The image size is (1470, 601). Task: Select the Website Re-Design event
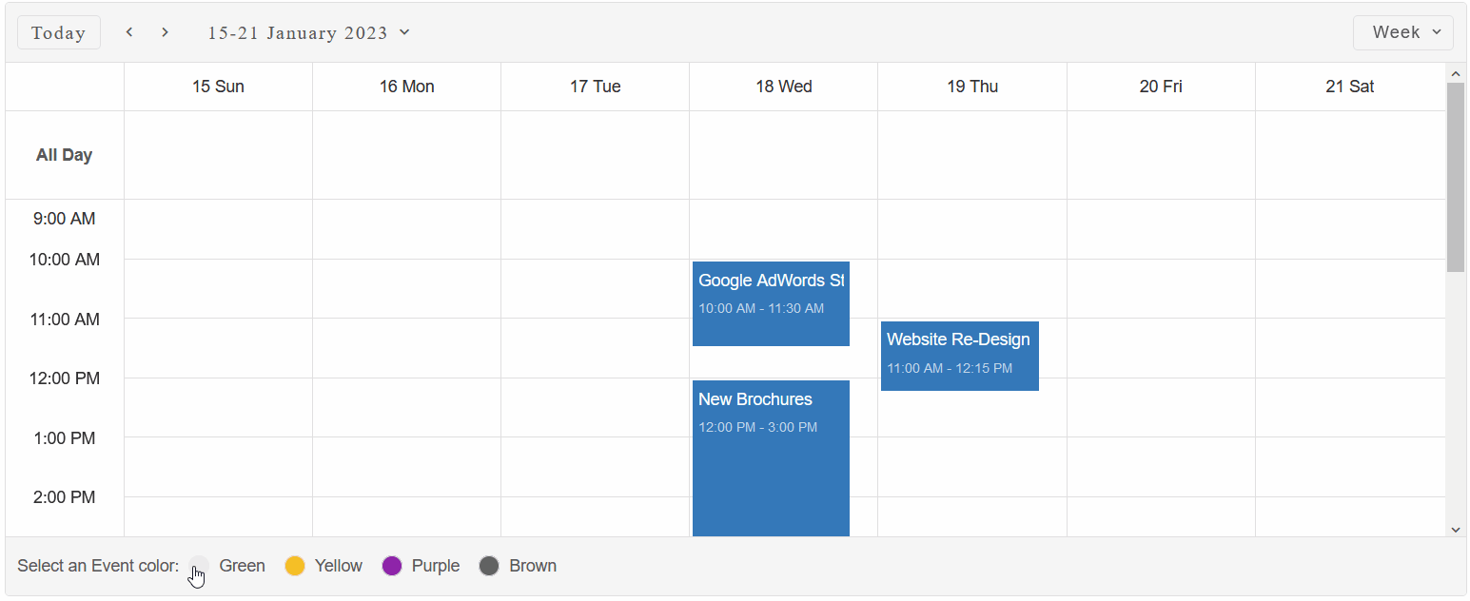(x=959, y=355)
